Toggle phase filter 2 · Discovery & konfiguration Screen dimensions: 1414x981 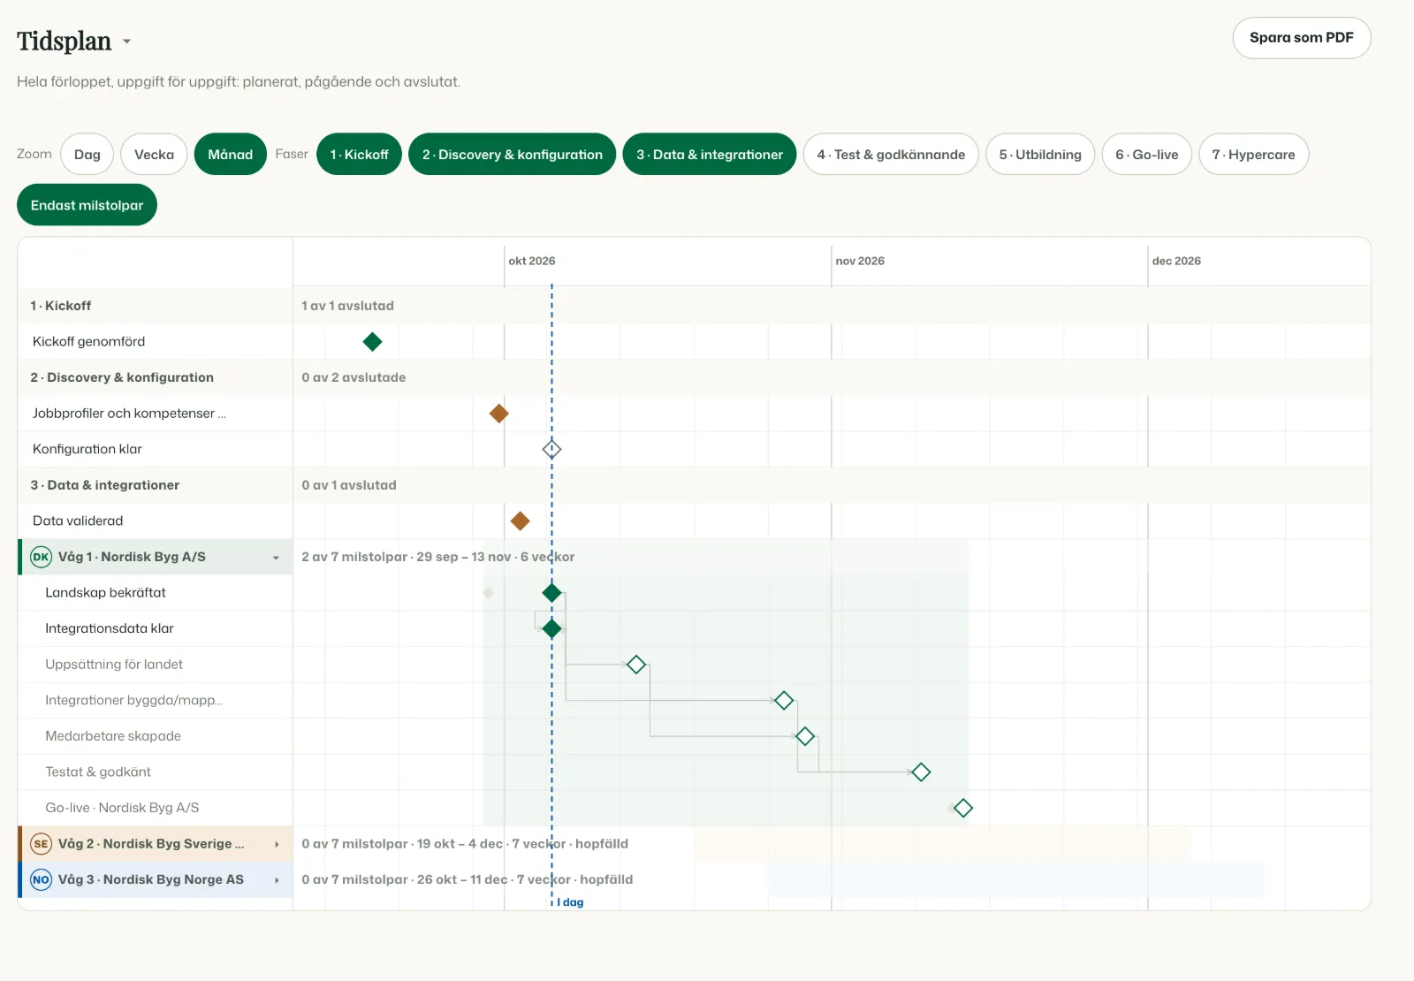513,155
